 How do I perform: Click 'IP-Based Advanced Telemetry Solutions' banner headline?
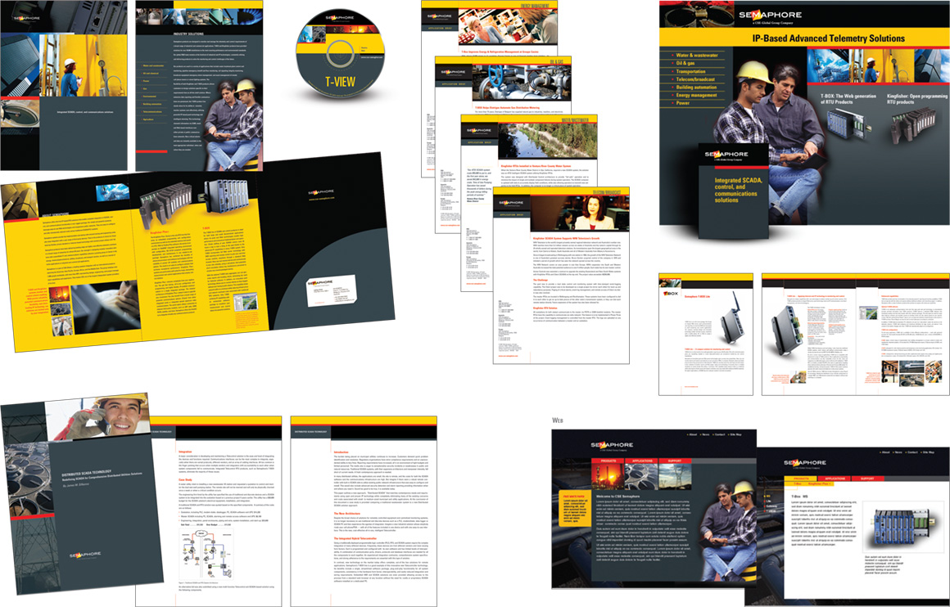coord(829,38)
